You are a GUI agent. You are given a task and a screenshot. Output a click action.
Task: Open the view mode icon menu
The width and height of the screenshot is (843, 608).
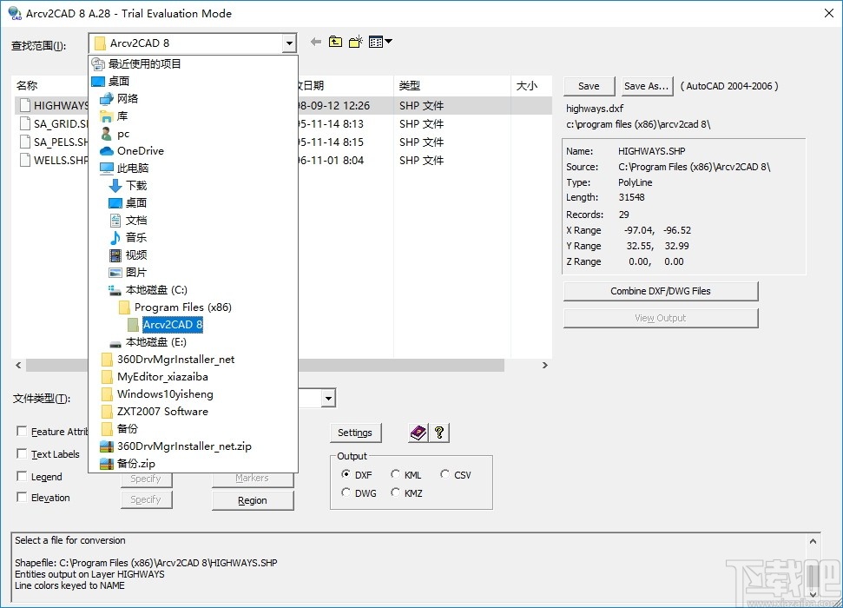click(376, 42)
